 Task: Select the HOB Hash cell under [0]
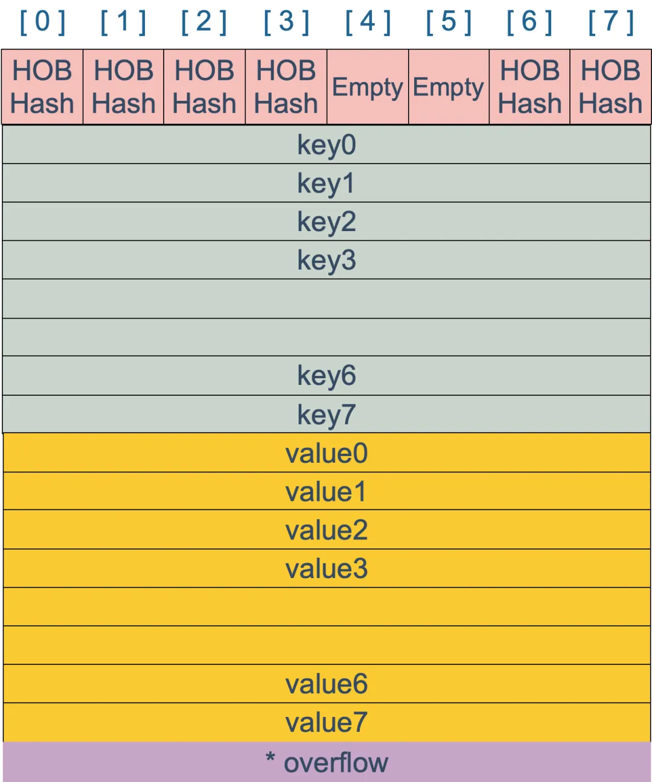click(42, 87)
